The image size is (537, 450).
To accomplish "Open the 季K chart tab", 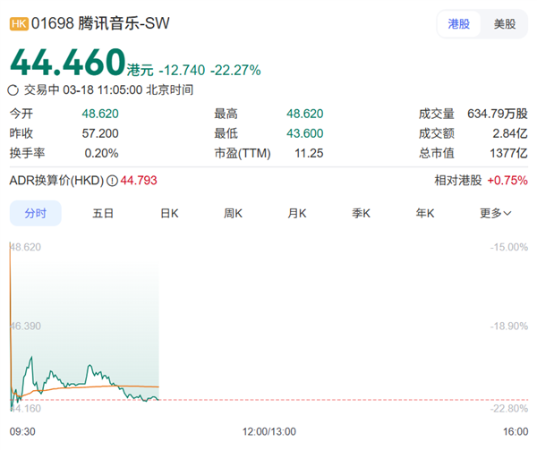I will [x=361, y=213].
